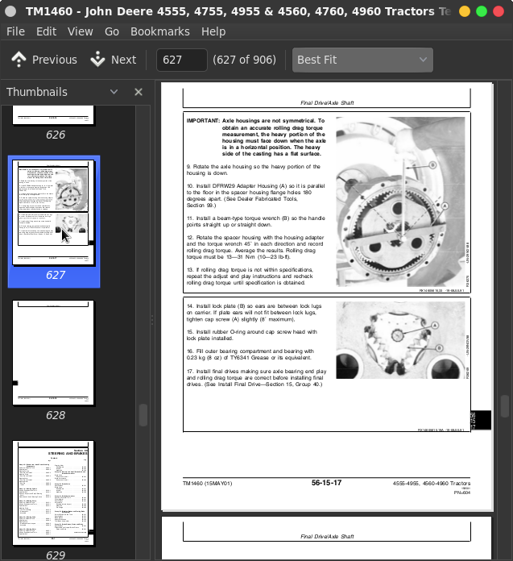Open the Help menu
This screenshot has height=561, width=513.
213,31
